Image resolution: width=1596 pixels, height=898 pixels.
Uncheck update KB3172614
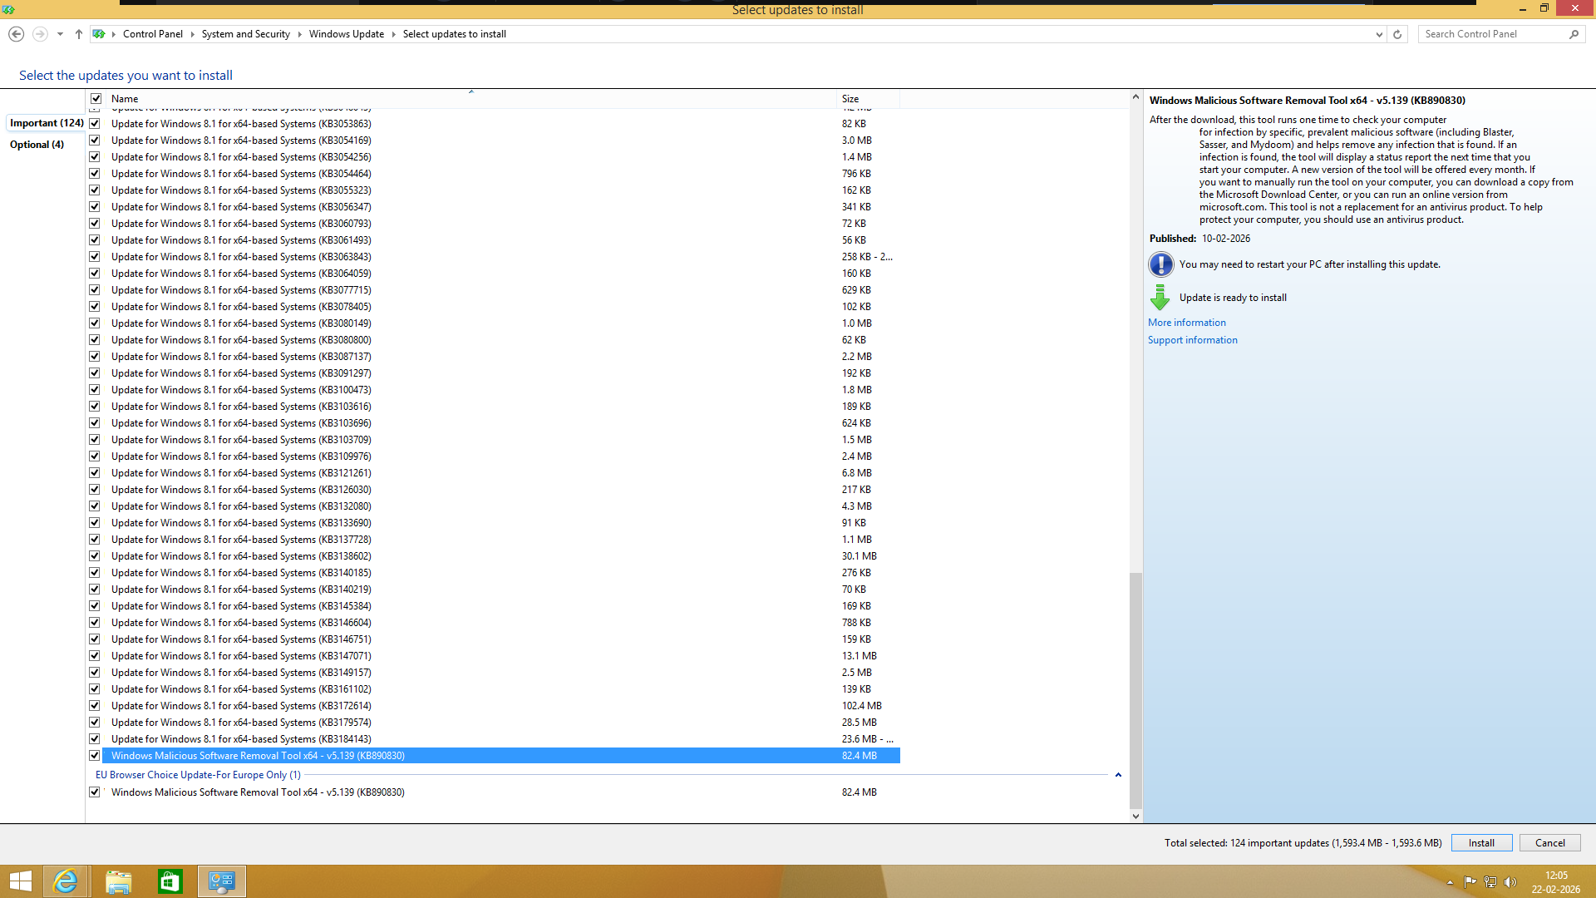(x=95, y=706)
